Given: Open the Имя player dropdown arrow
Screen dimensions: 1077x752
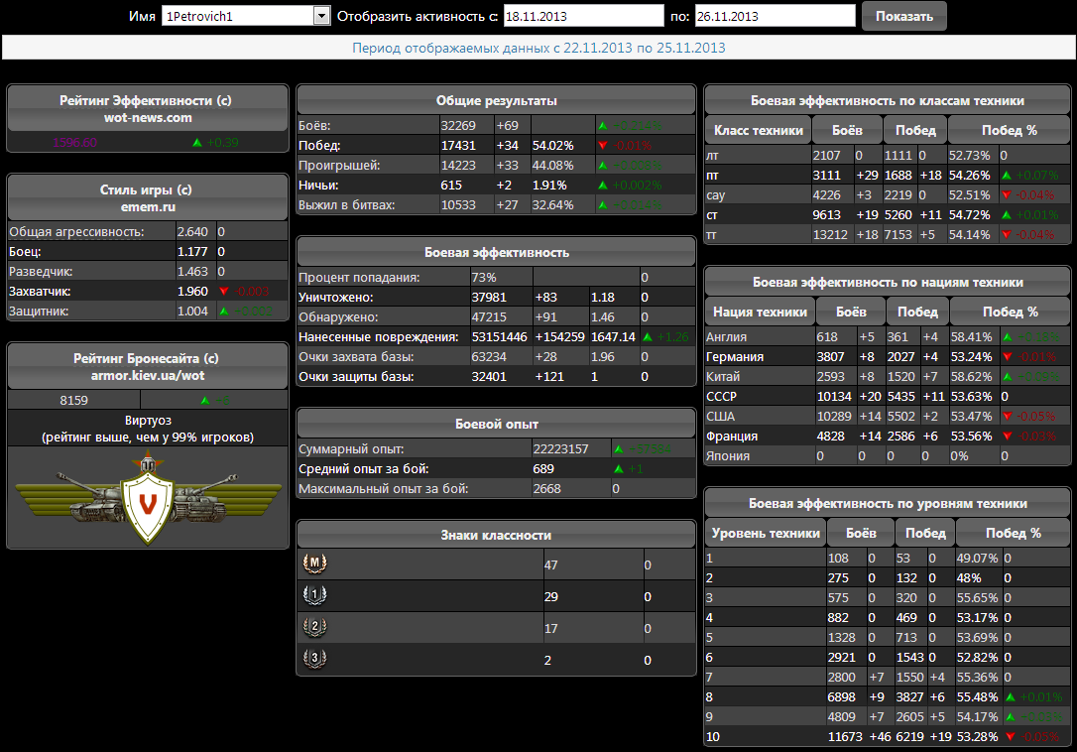Looking at the screenshot, I should coord(321,16).
